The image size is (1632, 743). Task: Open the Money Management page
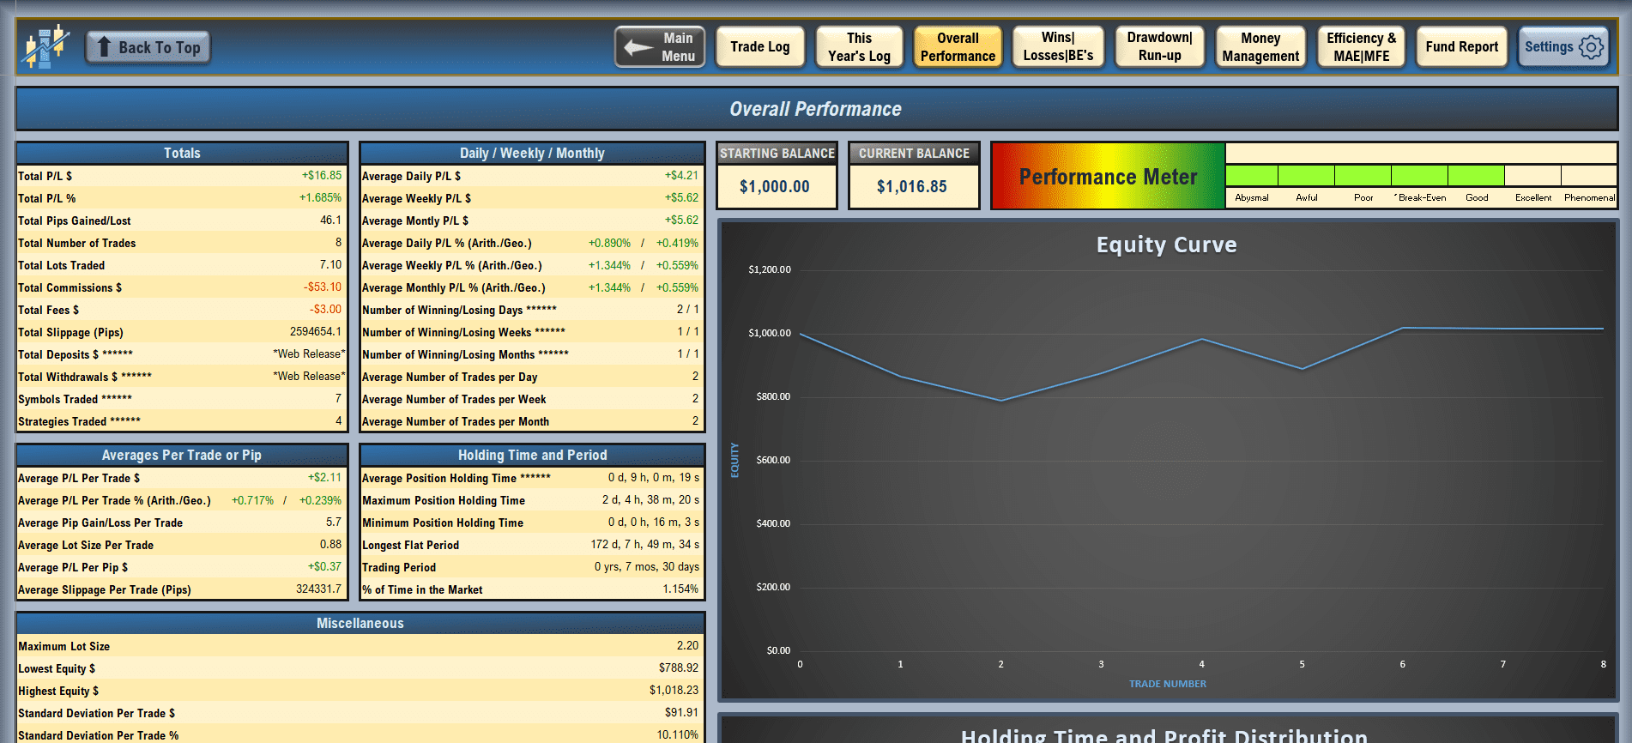point(1260,47)
